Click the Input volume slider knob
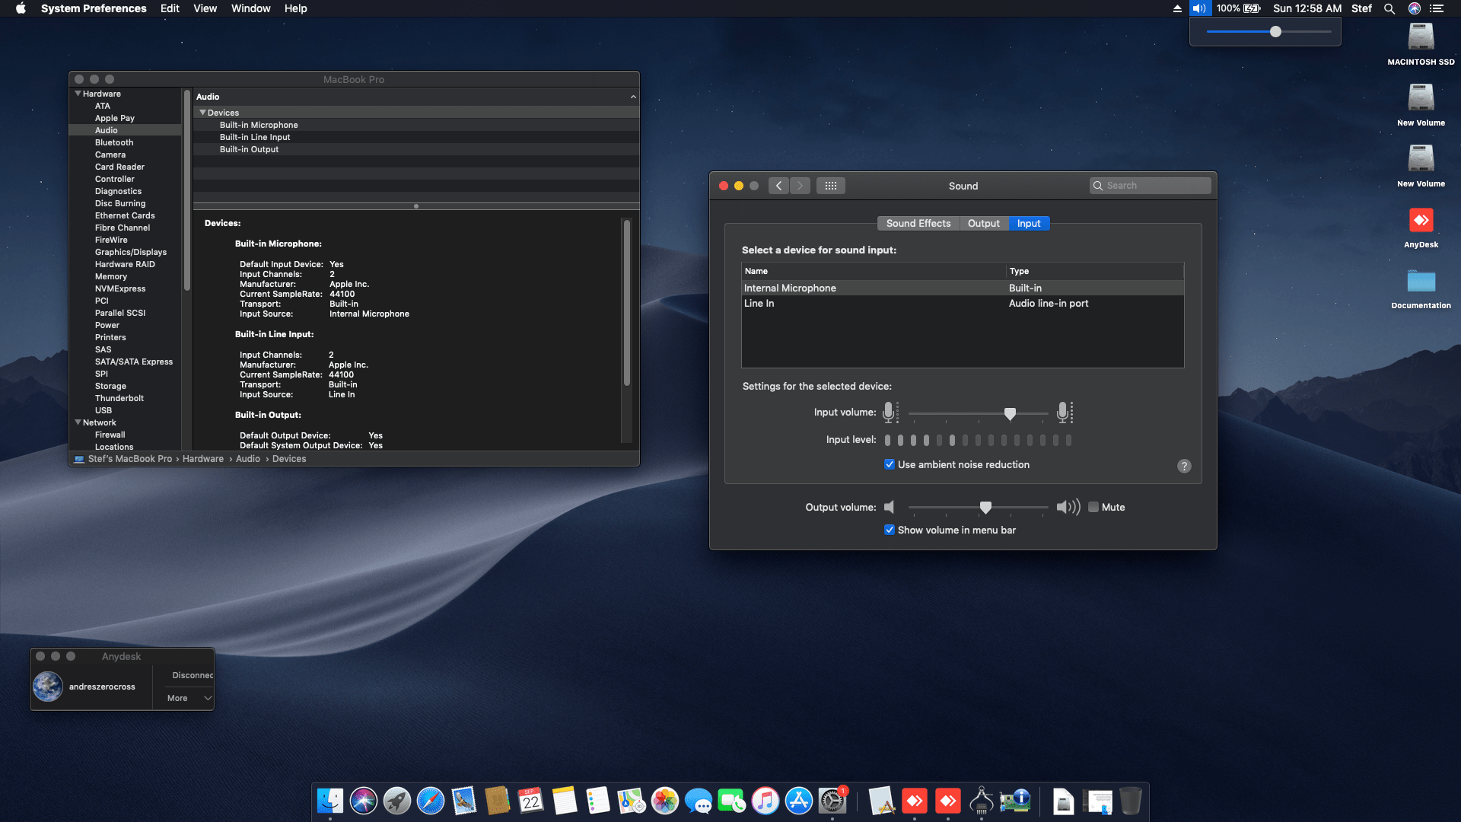Screen dimensions: 1461x822 (1010, 413)
